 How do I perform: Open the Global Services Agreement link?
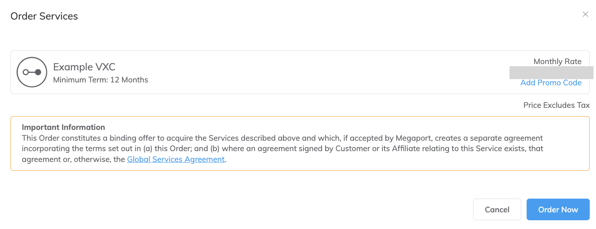tap(176, 159)
